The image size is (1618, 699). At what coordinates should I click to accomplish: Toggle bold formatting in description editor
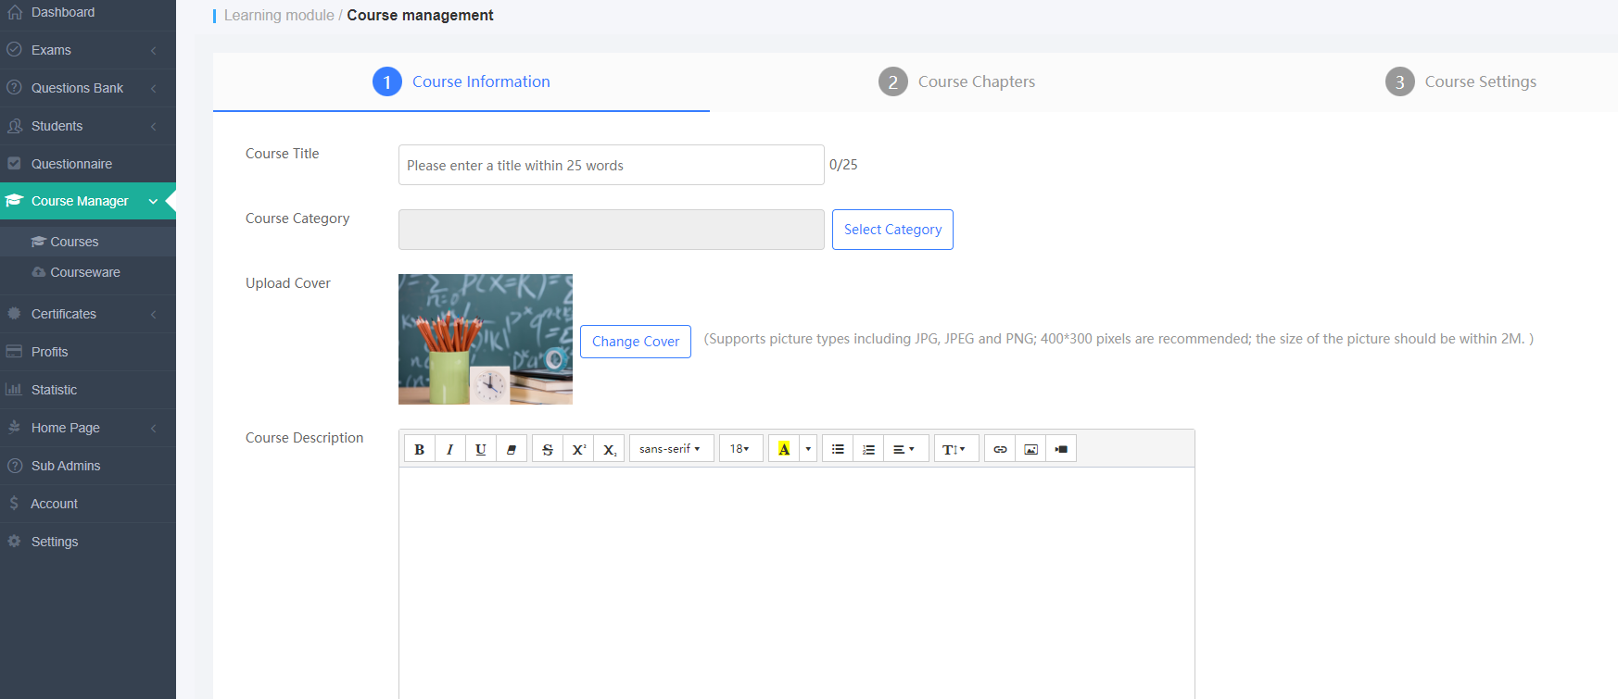(420, 449)
